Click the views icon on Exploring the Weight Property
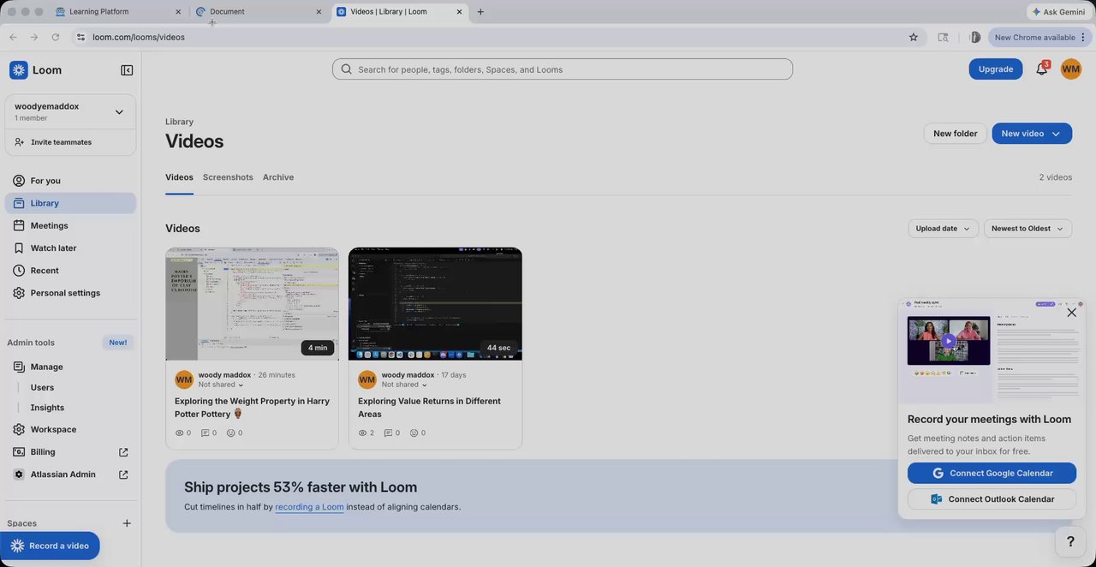Screen dimensions: 1096x567 (x=179, y=433)
